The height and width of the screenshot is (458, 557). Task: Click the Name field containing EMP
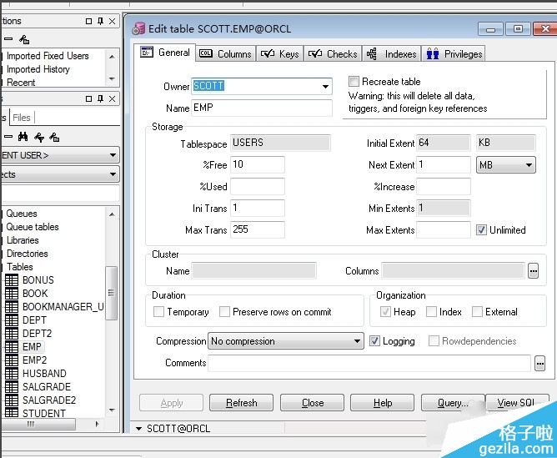(262, 108)
